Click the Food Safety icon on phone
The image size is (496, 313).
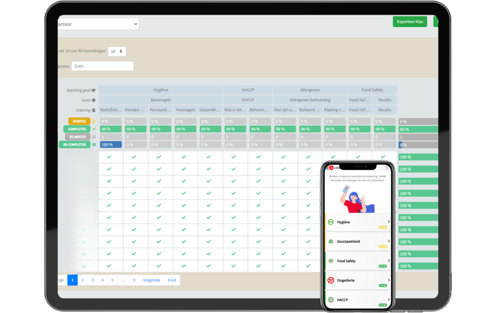[330, 261]
